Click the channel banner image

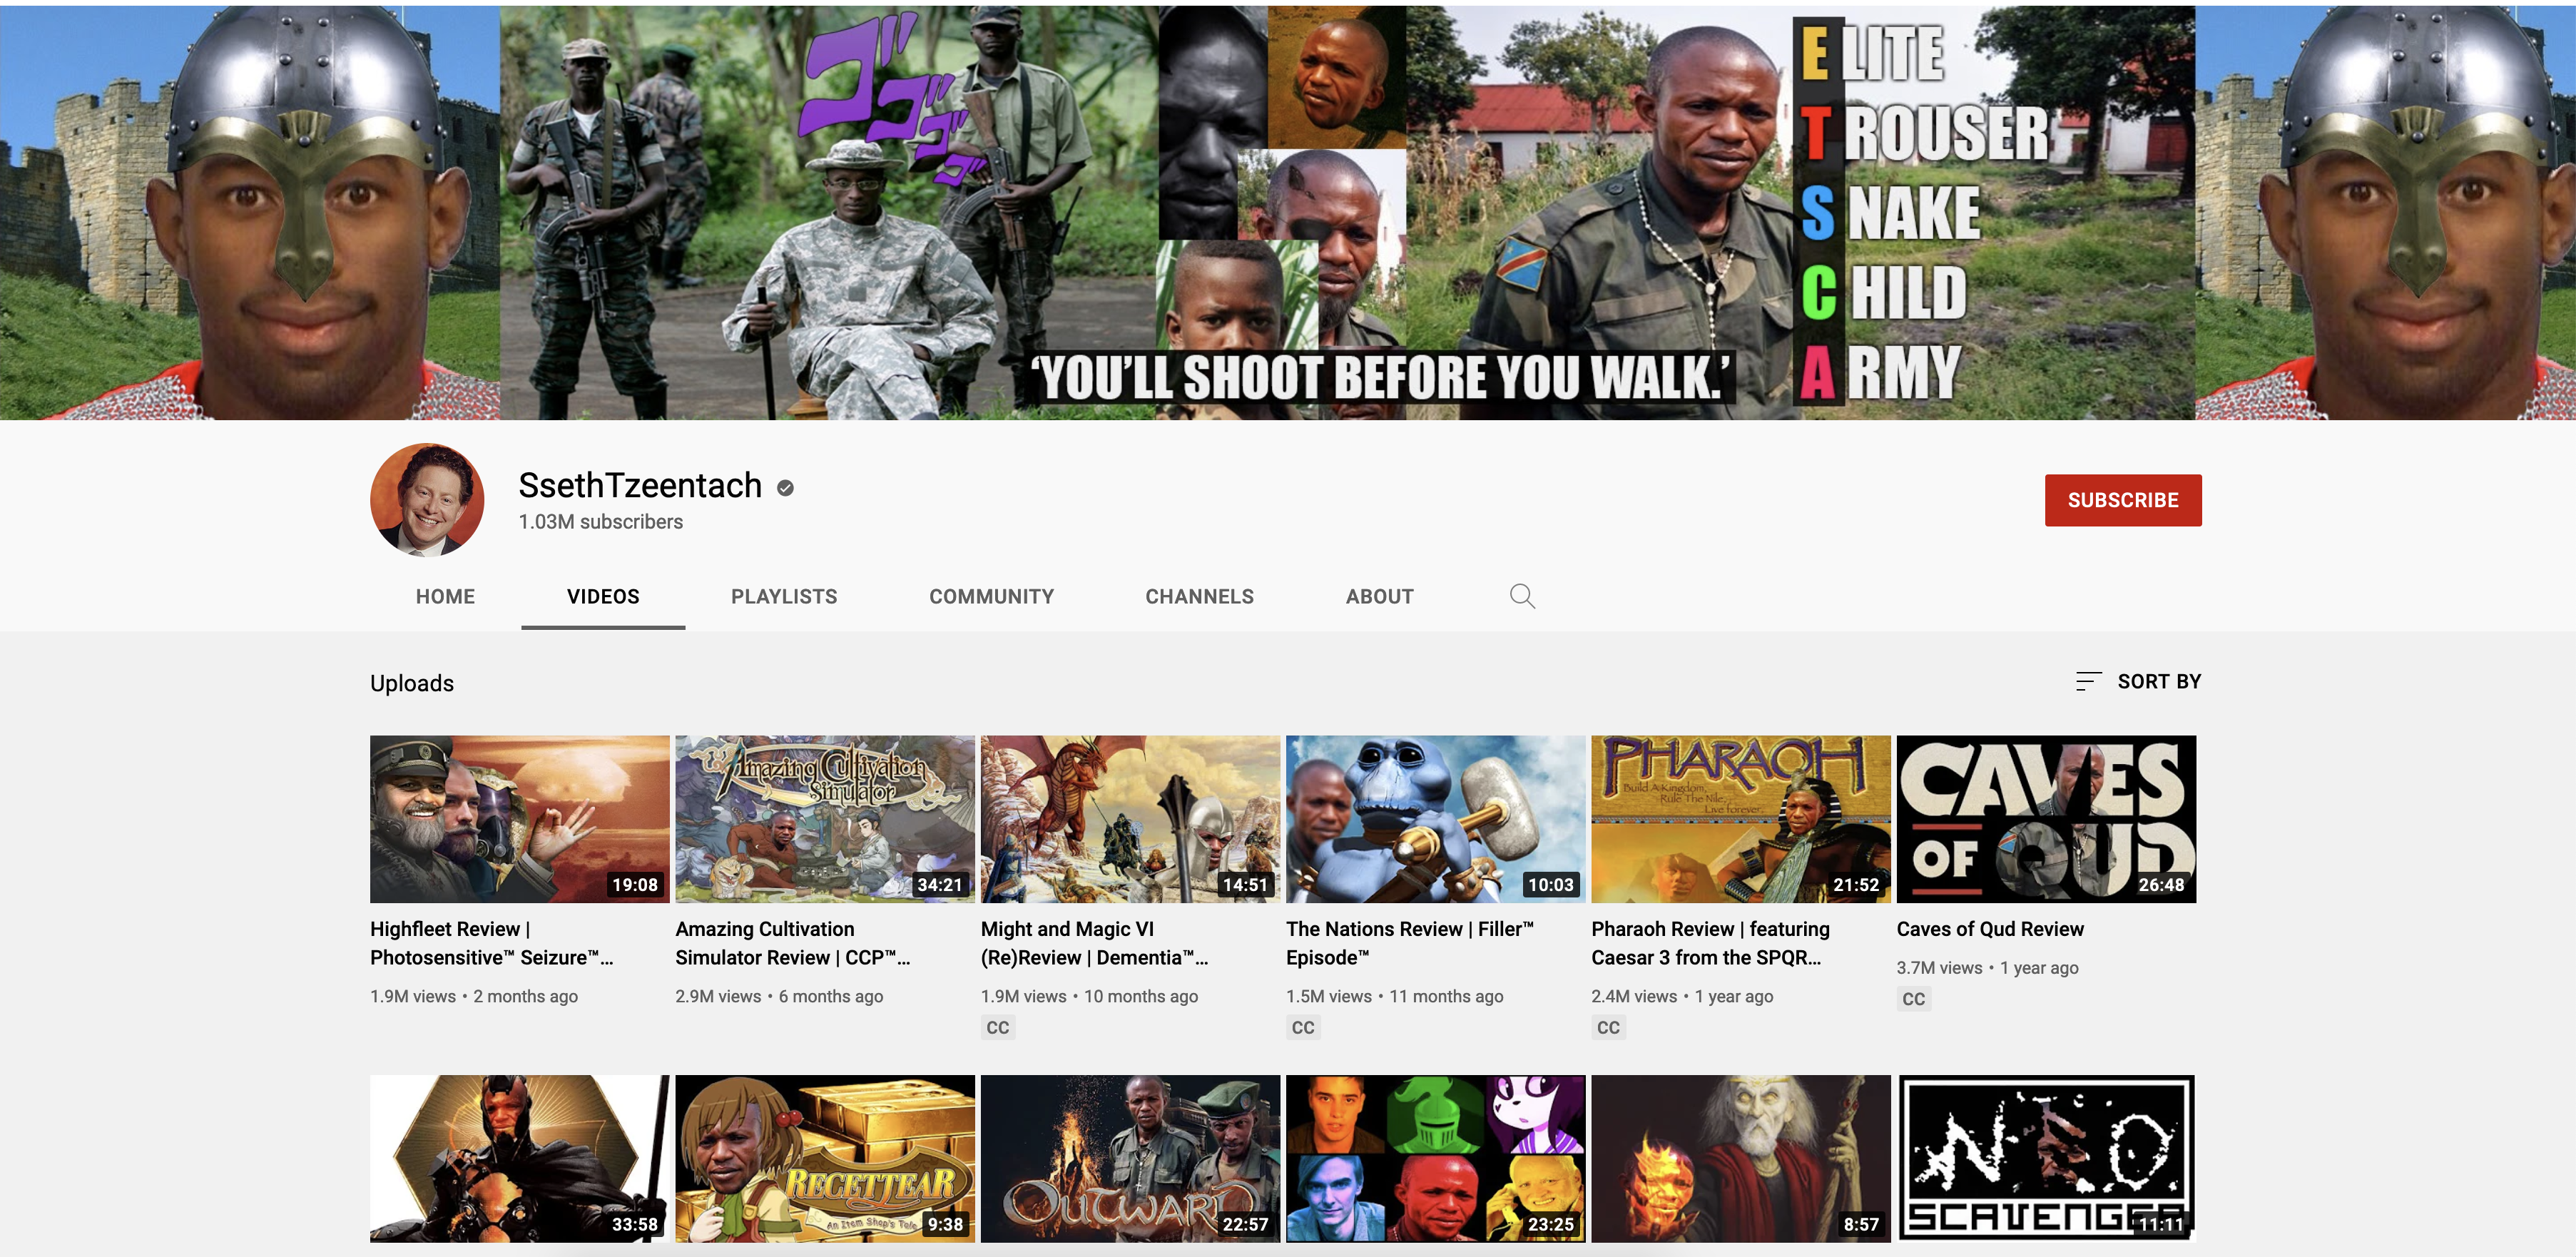[1288, 212]
